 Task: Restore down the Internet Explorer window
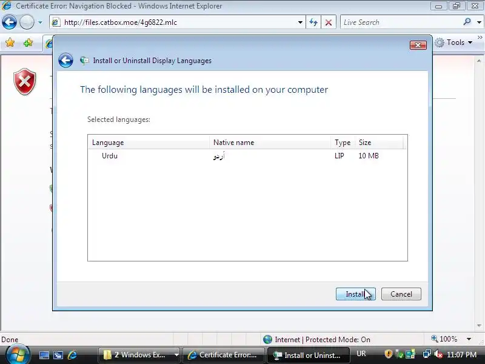[x=457, y=6]
